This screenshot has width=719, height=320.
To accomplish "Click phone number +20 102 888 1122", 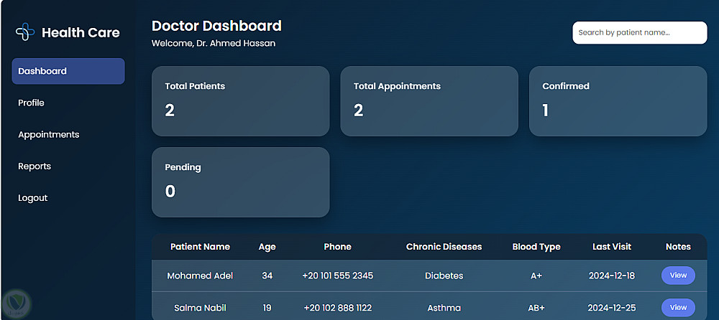I will pyautogui.click(x=337, y=308).
